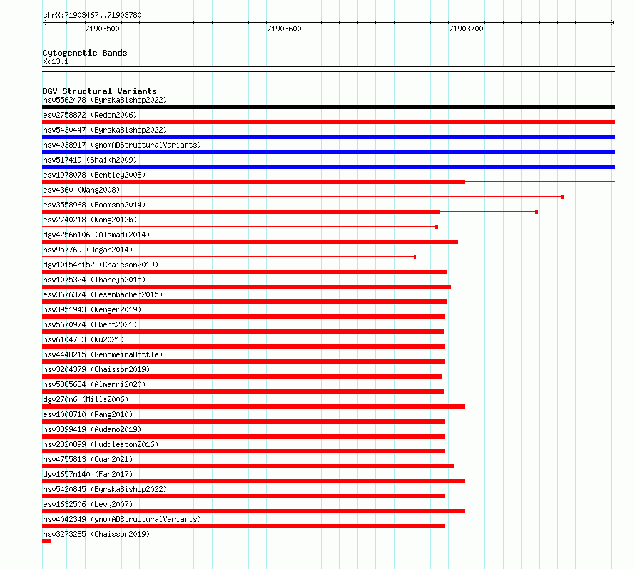
Task: Open variant nsv5420845 (ByrskaBishop2022)
Action: [105, 489]
